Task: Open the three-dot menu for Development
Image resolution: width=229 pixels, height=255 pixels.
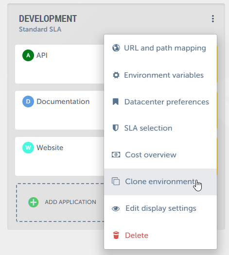Action: click(213, 19)
